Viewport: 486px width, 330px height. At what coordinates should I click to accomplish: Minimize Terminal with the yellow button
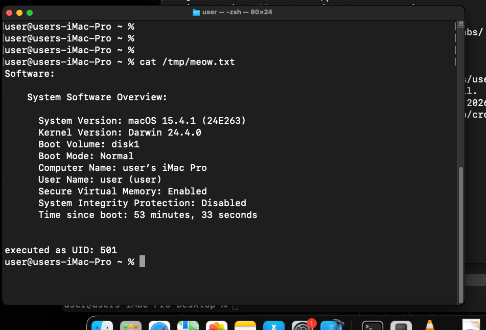coord(19,12)
